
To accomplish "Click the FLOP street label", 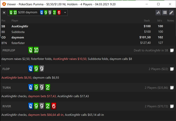I will 6,69.
